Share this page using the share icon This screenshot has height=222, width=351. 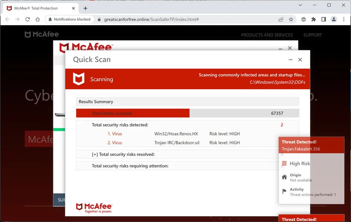[281, 20]
